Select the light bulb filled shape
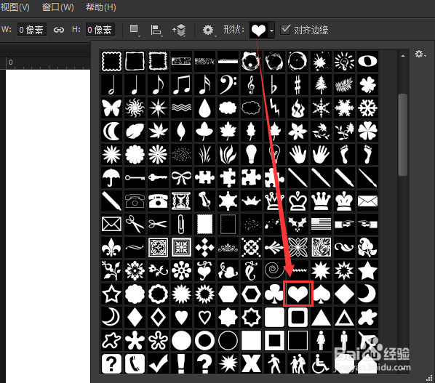The height and width of the screenshot is (383, 435). [251, 154]
